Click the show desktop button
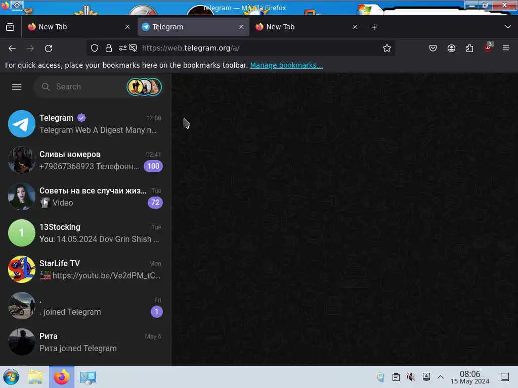518x388 pixels. click(x=505, y=377)
